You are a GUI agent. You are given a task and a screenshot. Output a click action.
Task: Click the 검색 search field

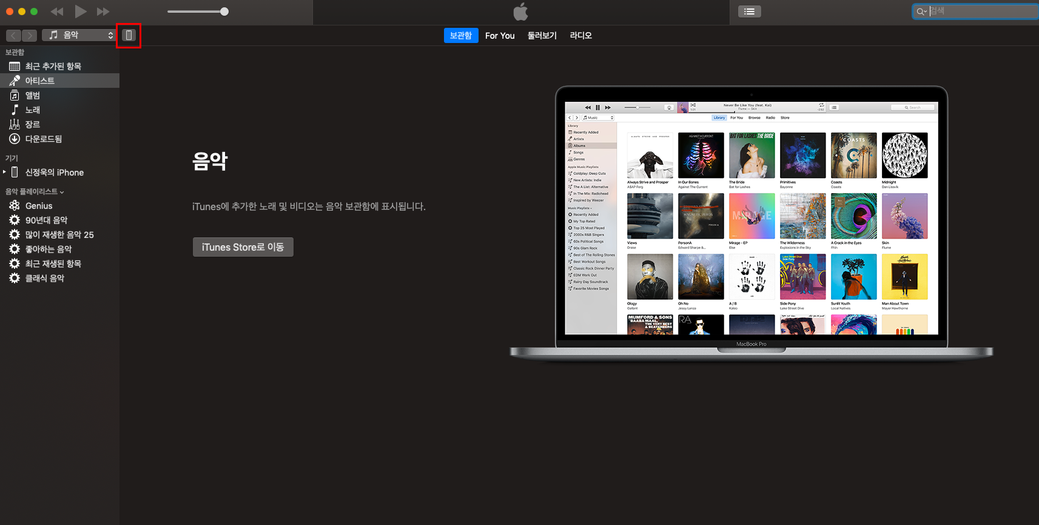click(x=975, y=12)
